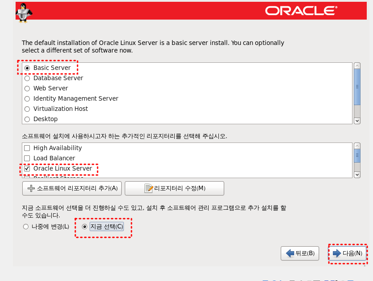The width and height of the screenshot is (373, 281).
Task: Select the 지금 선택(C) radio option
Action: pos(84,227)
